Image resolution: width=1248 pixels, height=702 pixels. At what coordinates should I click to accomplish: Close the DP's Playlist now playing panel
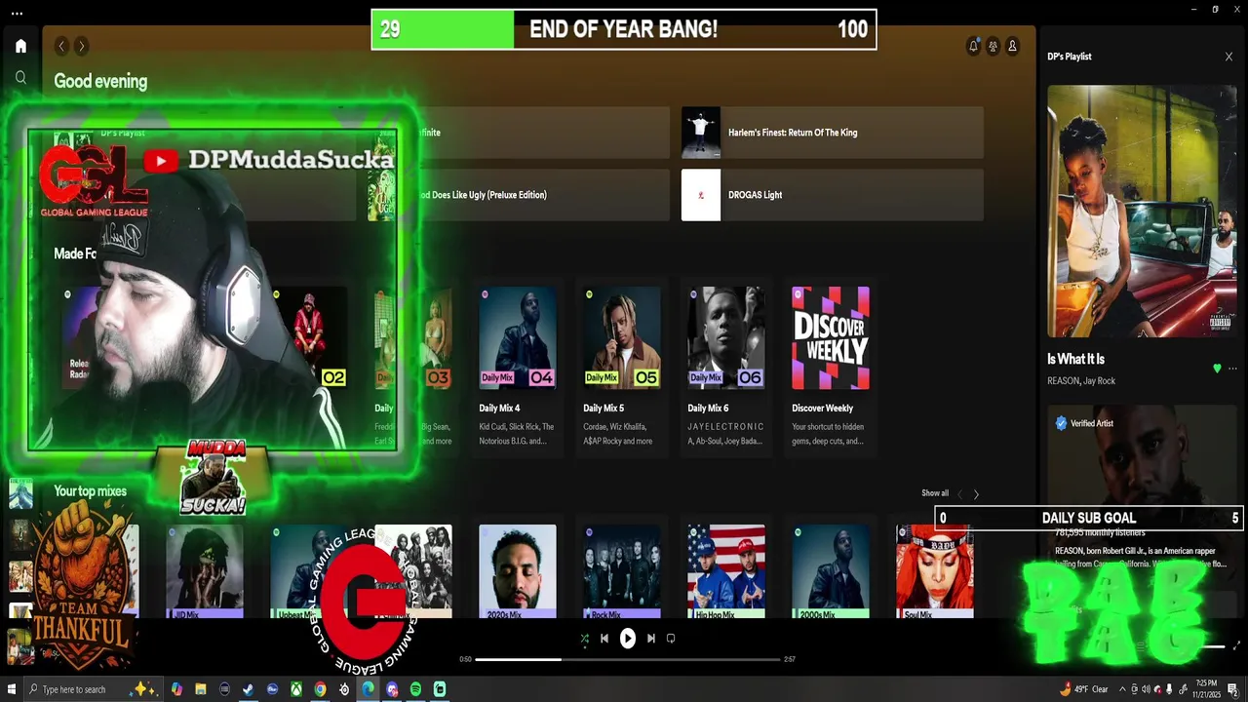point(1228,57)
